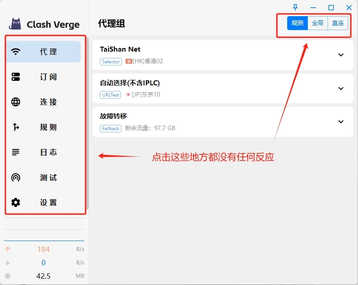Viewport: 358px width, 285px height.
Task: Click the [JP]东京10 node text
Action: coord(146,94)
